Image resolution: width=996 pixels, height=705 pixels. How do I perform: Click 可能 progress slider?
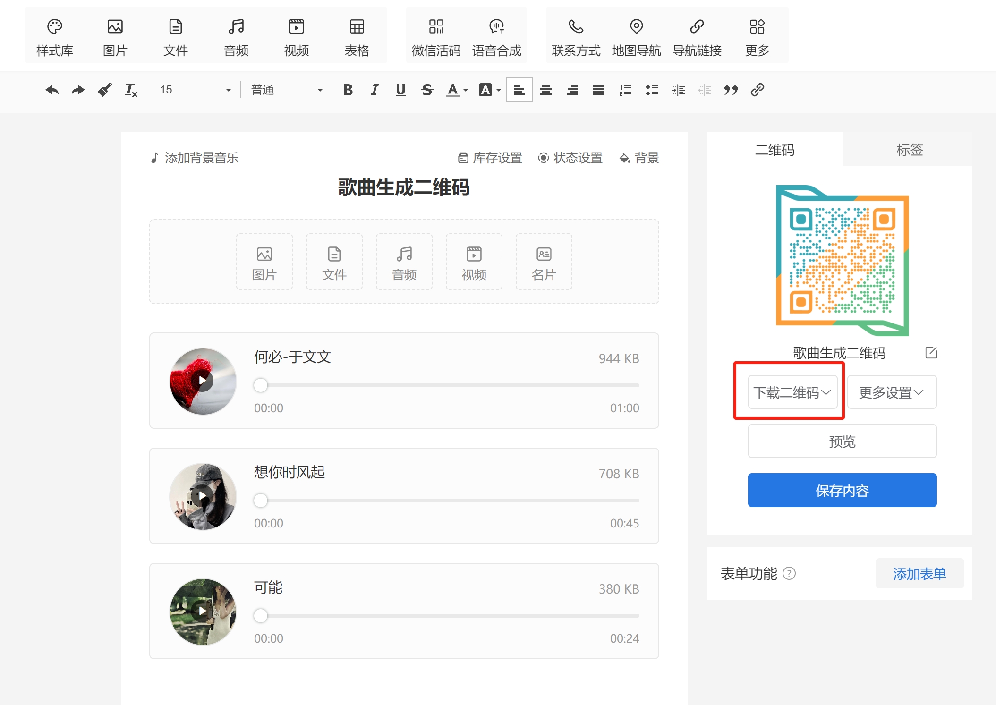click(446, 616)
